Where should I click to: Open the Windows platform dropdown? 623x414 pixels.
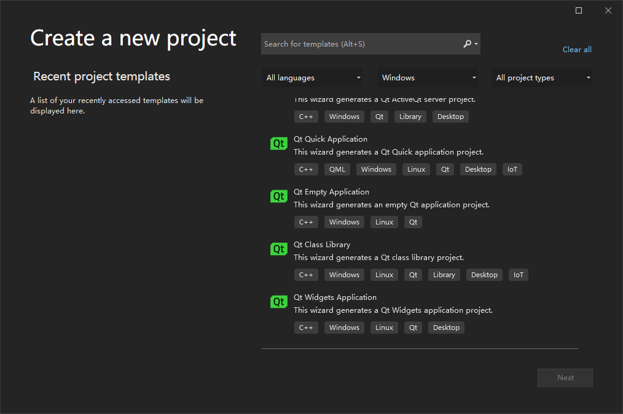click(x=428, y=77)
